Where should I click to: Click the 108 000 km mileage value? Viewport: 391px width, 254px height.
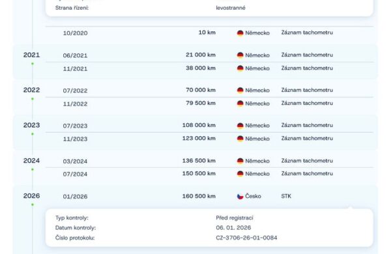(199, 125)
